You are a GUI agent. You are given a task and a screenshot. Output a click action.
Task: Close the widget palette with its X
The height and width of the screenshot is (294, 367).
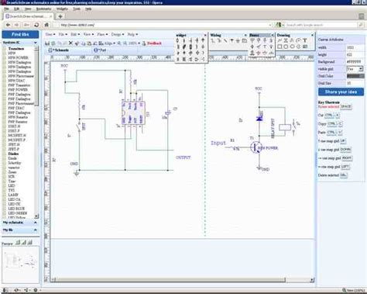[205, 35]
